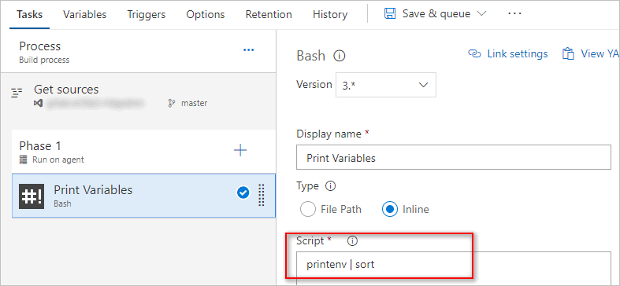This screenshot has width=620, height=286.
Task: Click the Bash heading text
Action: [x=311, y=56]
